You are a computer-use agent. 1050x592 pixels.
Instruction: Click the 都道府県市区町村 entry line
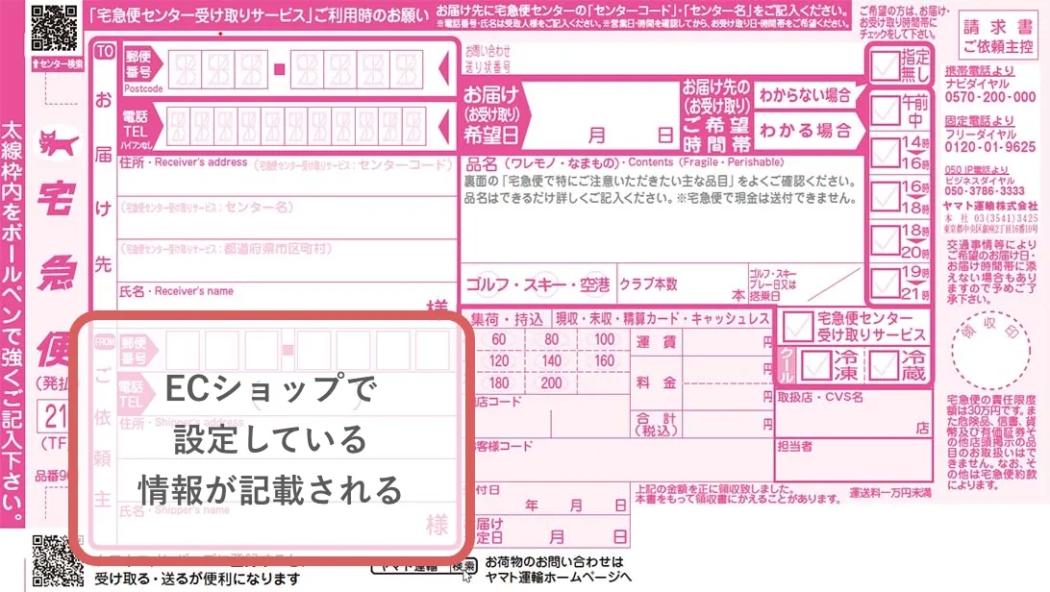(x=287, y=260)
